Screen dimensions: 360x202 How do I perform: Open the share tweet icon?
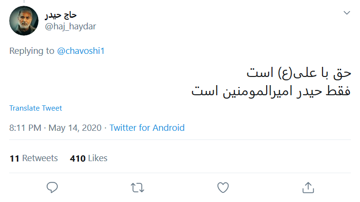(x=308, y=187)
